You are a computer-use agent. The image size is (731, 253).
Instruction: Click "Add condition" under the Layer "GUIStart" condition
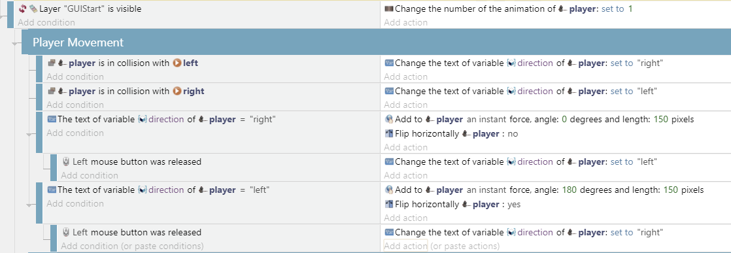click(x=46, y=22)
